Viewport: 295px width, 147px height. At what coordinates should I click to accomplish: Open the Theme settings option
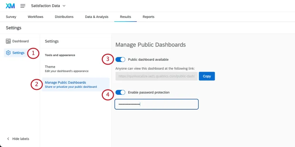(x=66, y=68)
